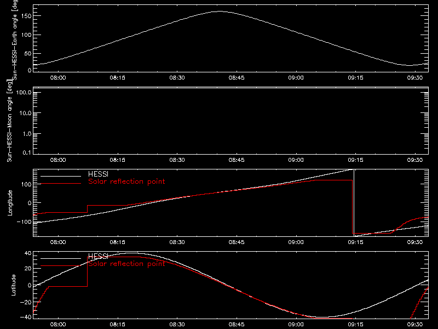Click the -40 tick on Latitude axis

[x=26, y=317]
